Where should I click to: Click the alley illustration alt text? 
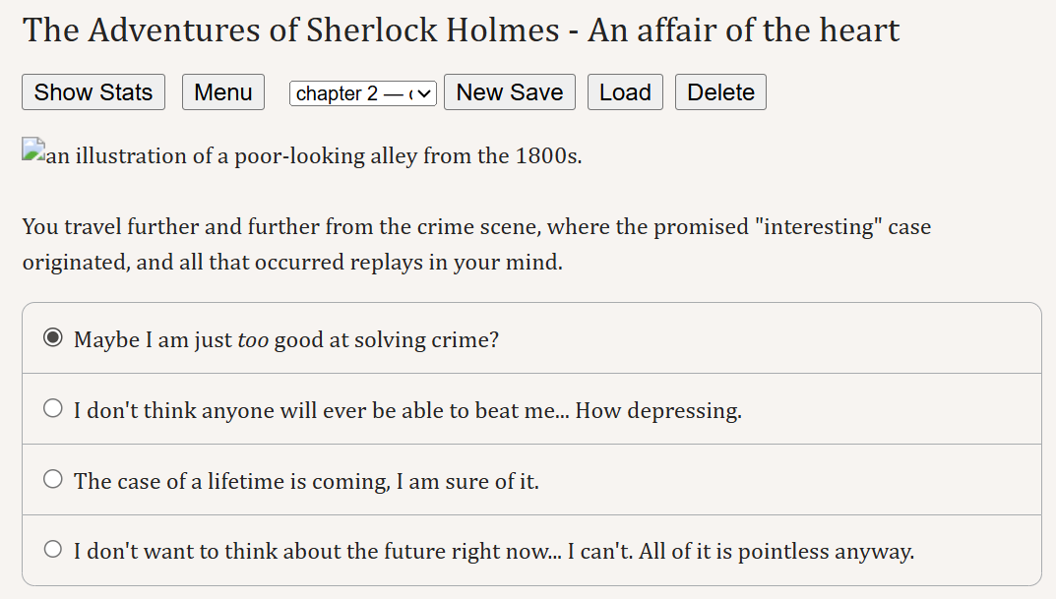[x=315, y=156]
